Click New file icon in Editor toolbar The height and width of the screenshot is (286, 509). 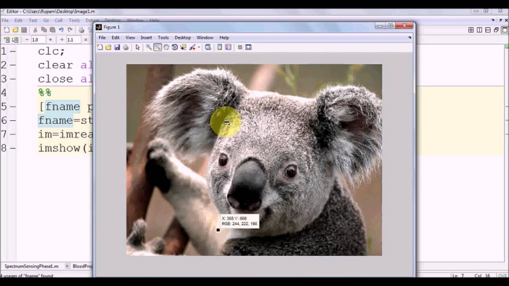pos(6,30)
